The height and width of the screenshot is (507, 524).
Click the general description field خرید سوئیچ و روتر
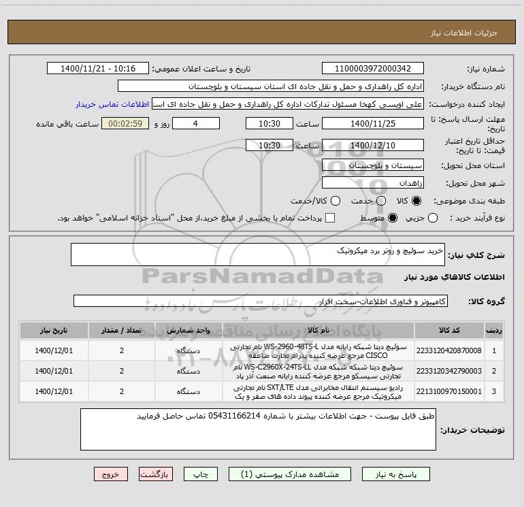pos(258,255)
